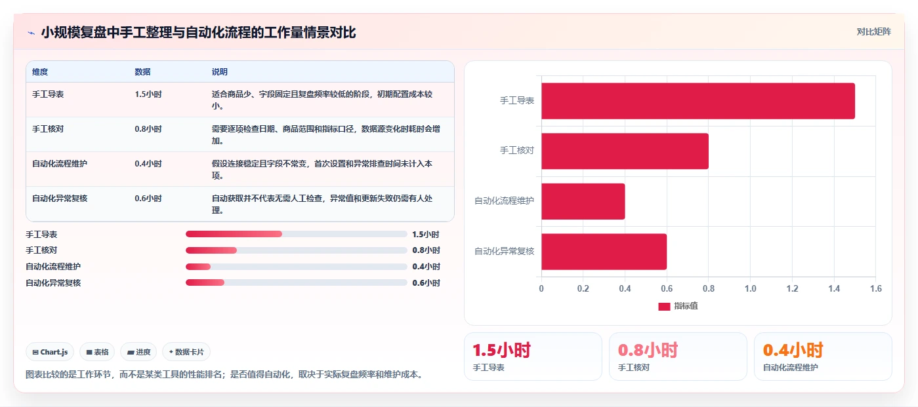Click the 进度 chip icon
The image size is (918, 407).
tap(131, 352)
